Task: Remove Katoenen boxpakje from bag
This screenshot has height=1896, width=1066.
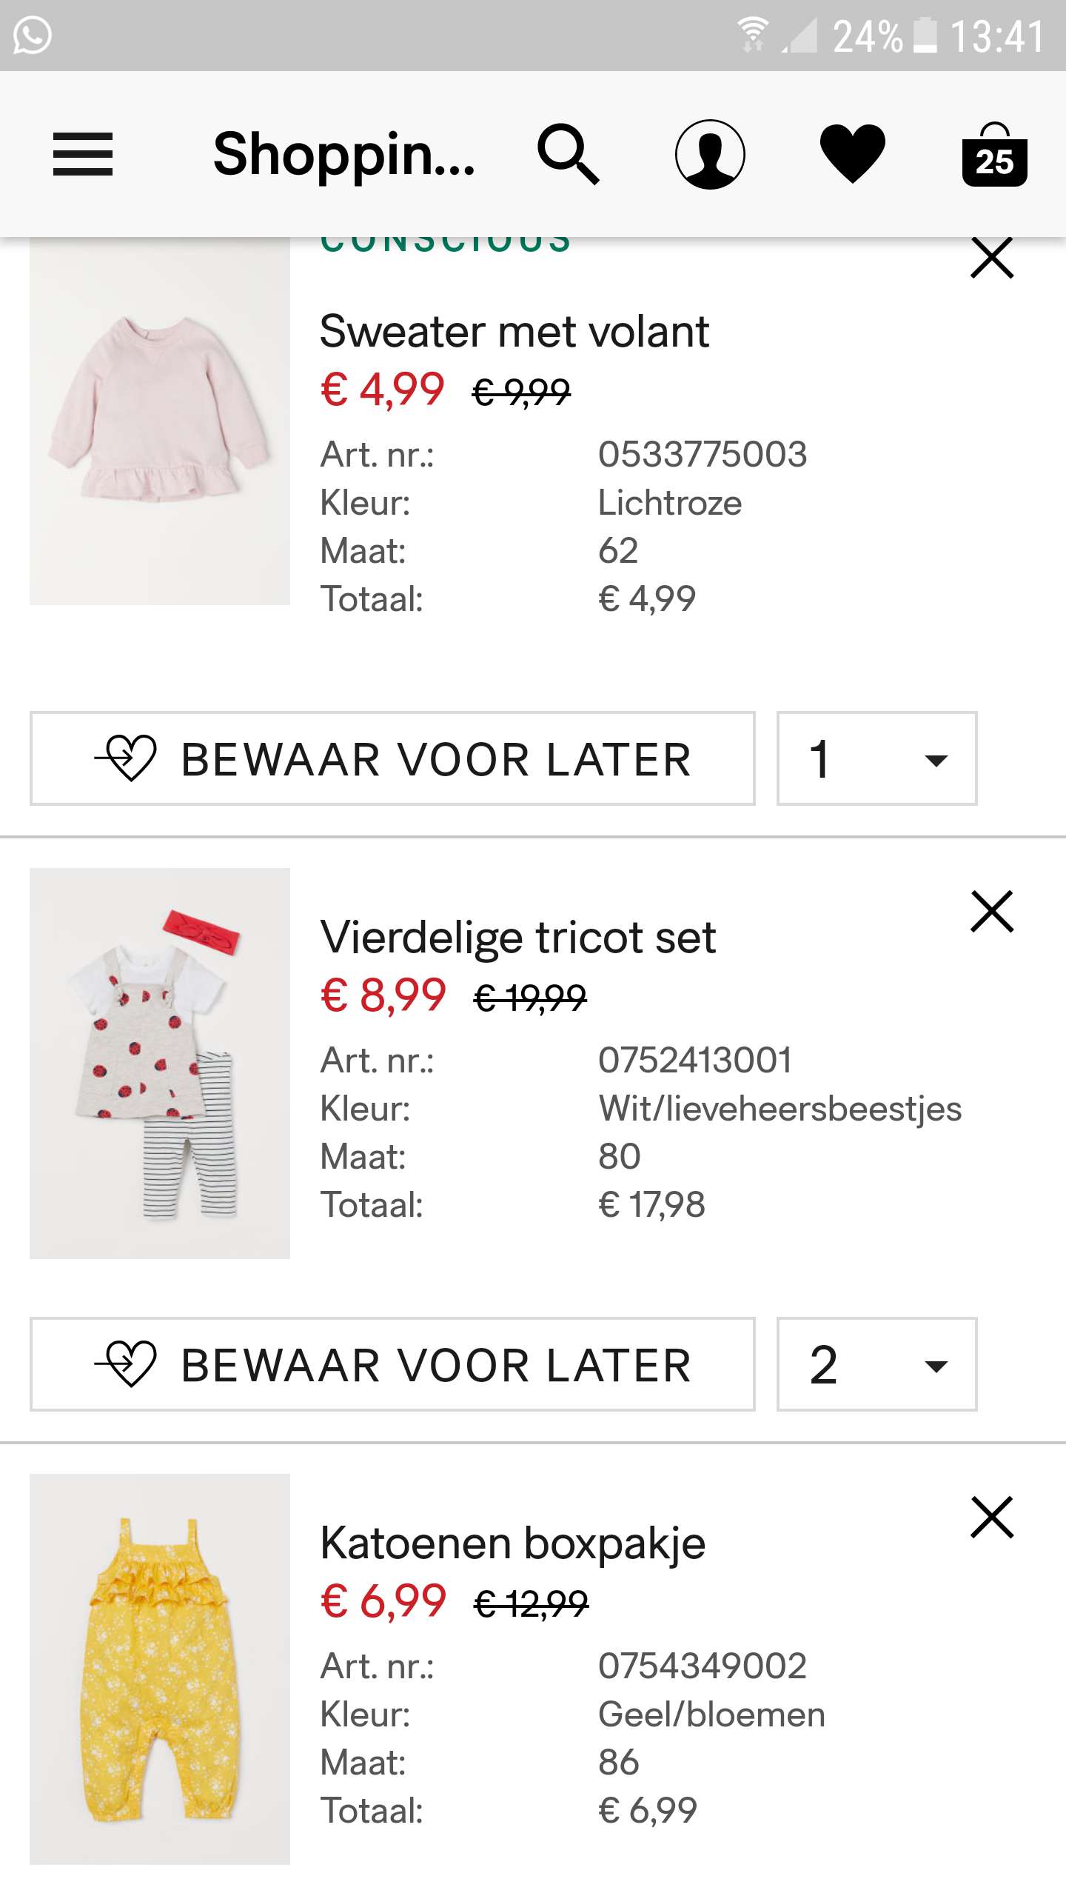Action: 991,1518
